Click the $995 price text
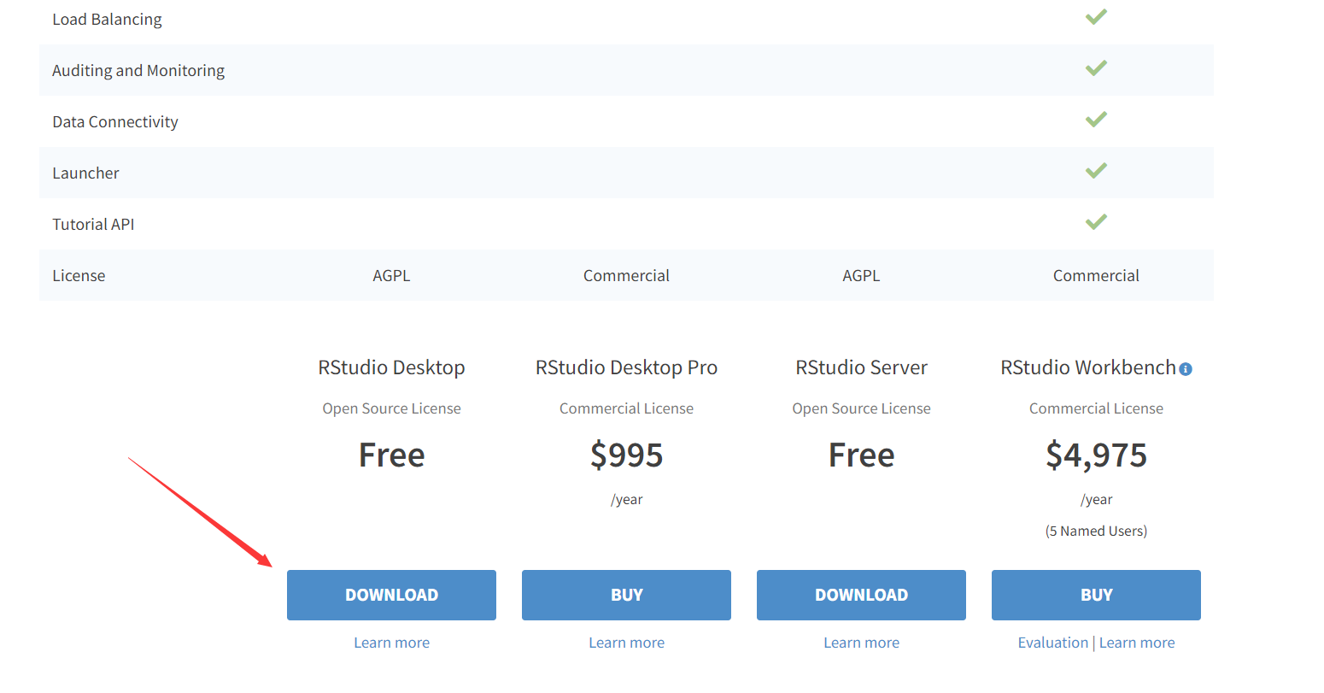 tap(626, 455)
